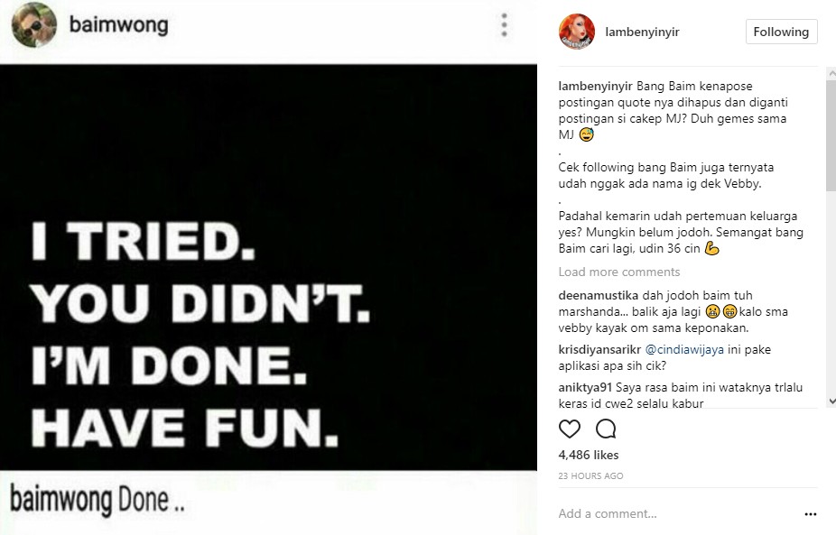Click the 23 HOURS AGO timestamp
The height and width of the screenshot is (535, 836).
[x=590, y=475]
